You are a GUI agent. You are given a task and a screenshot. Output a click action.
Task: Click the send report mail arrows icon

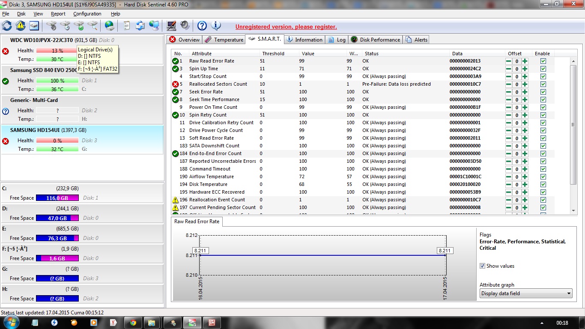point(140,26)
